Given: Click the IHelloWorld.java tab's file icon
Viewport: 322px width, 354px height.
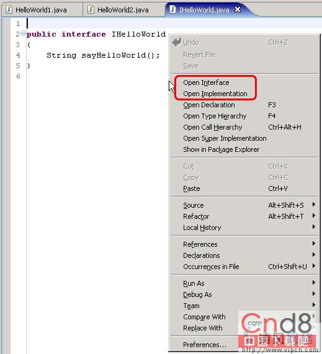Looking at the screenshot, I should point(172,9).
